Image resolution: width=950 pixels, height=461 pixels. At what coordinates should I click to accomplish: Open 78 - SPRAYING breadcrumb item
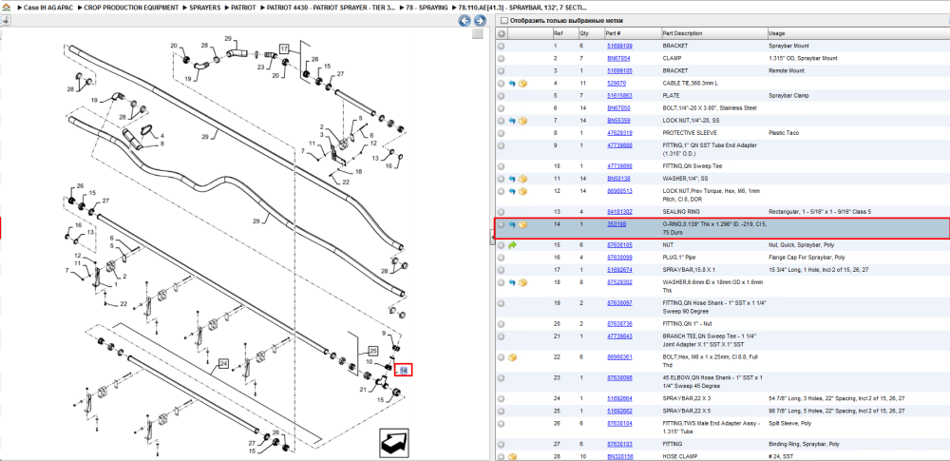point(428,8)
